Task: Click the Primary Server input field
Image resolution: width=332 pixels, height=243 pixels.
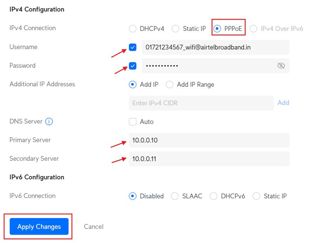Action: coord(209,140)
